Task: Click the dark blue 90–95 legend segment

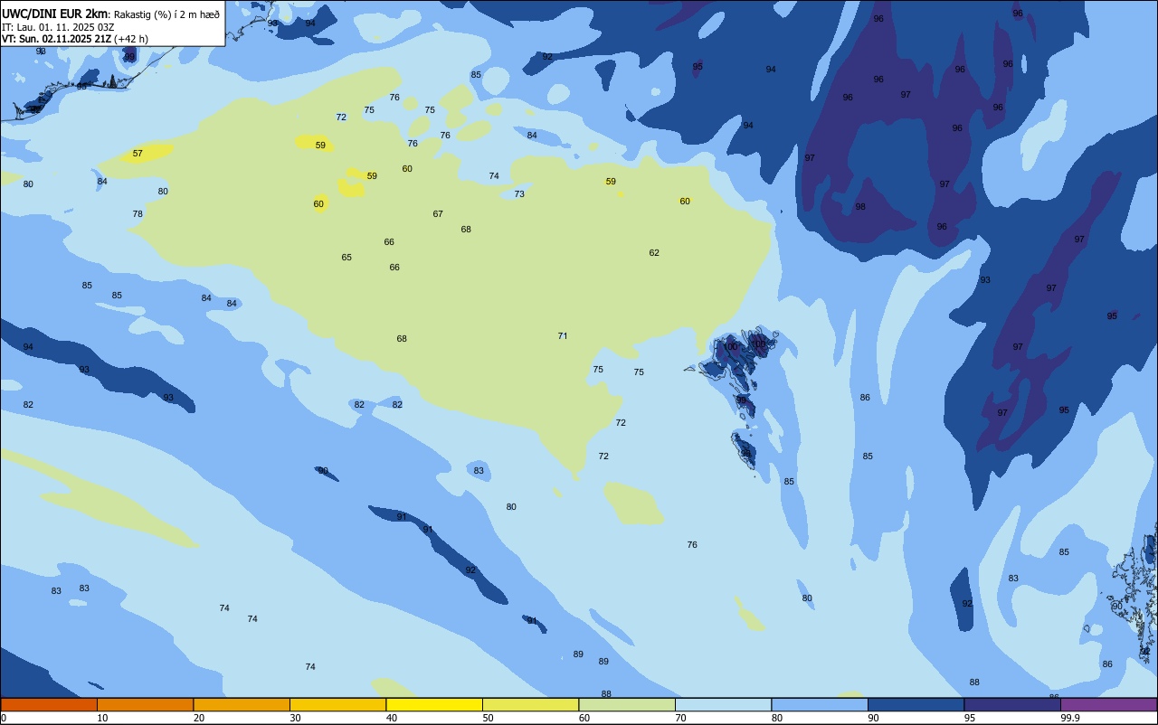Action: click(916, 704)
